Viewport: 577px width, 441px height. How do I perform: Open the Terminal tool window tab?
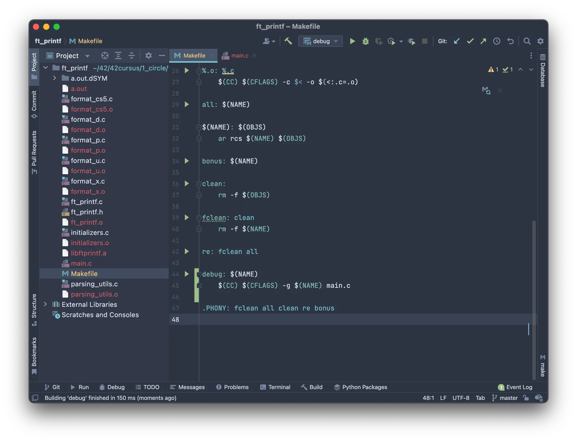click(x=275, y=387)
